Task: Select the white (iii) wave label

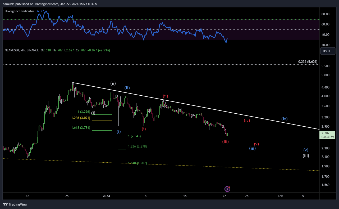Action: (306, 155)
